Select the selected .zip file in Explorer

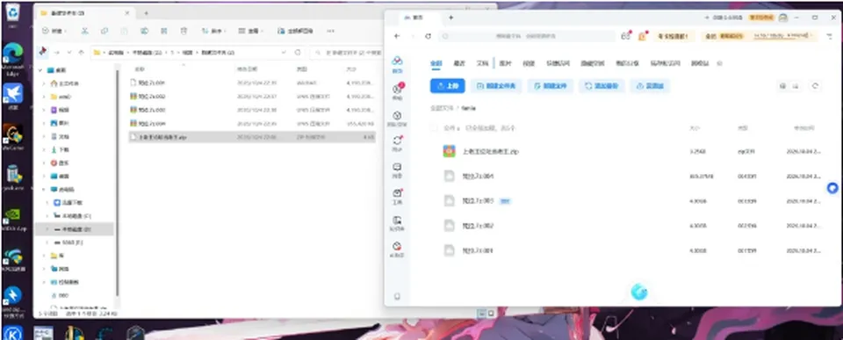point(252,137)
